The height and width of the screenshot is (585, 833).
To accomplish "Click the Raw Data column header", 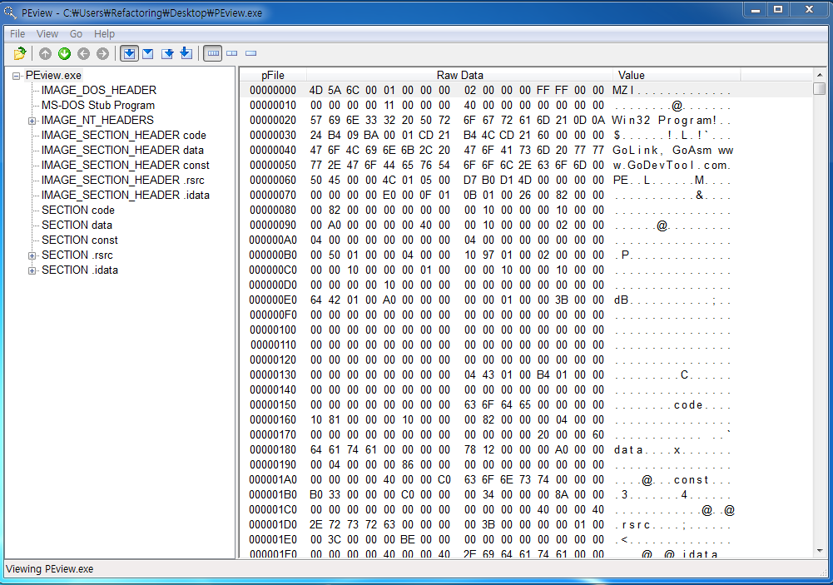I will tap(459, 76).
